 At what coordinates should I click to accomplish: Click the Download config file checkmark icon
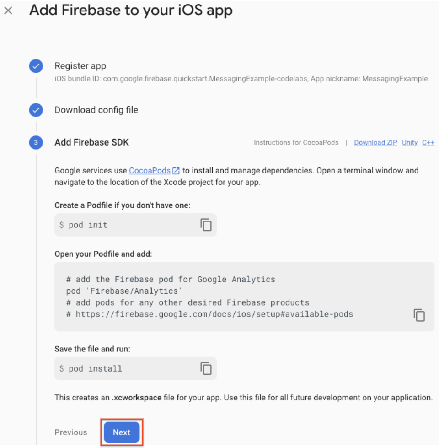pos(36,110)
